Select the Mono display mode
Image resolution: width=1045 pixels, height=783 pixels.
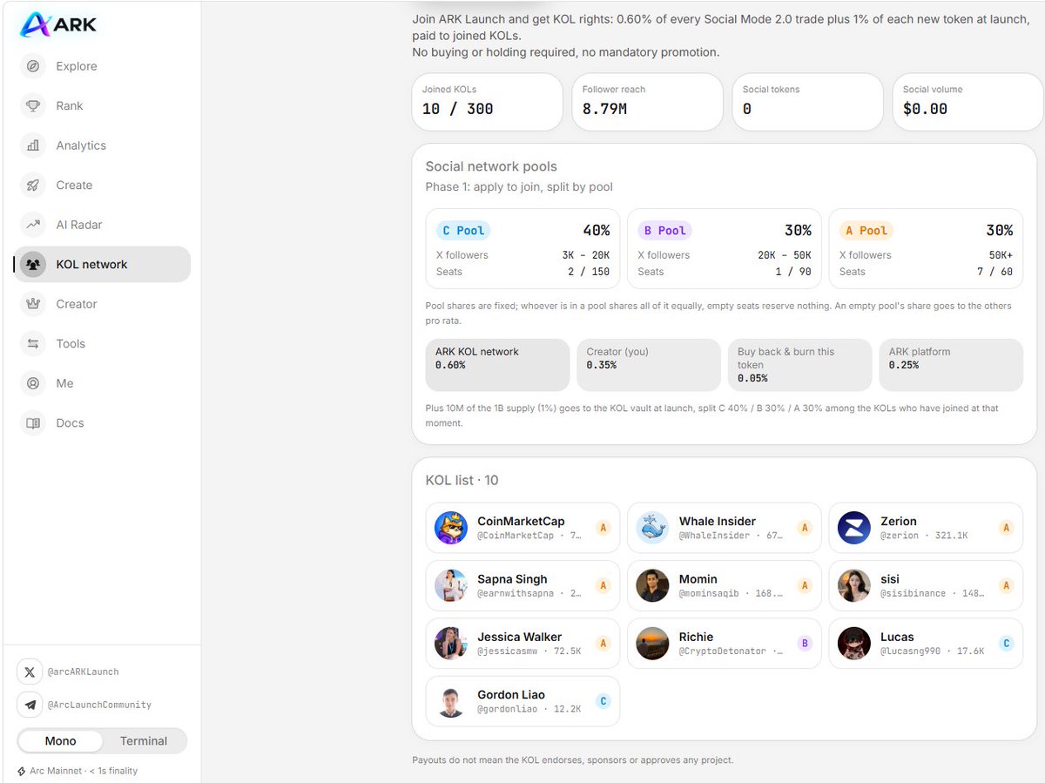click(x=60, y=740)
